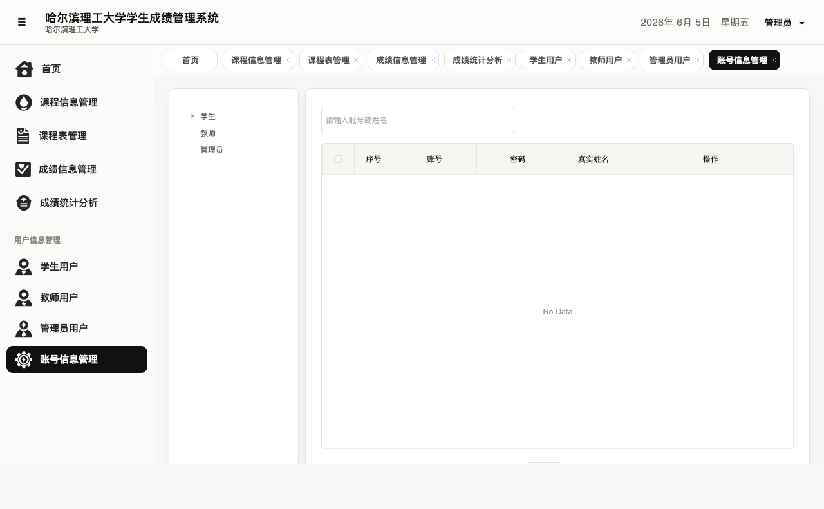The height and width of the screenshot is (509, 824).
Task: Close the 课程表管理 tab
Action: point(356,60)
